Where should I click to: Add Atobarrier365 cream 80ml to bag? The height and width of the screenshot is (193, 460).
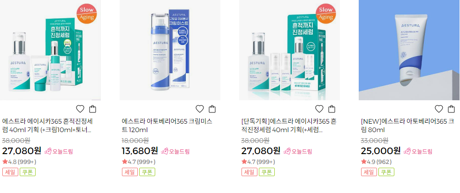coord(451,109)
